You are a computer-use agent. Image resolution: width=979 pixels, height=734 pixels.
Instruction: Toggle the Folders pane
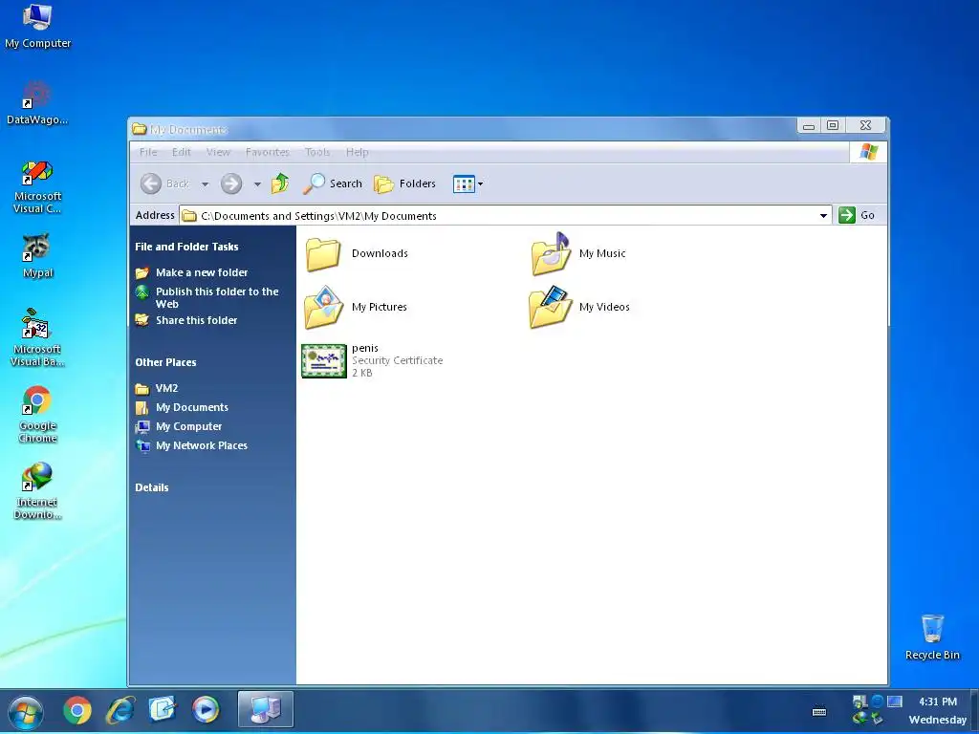404,183
